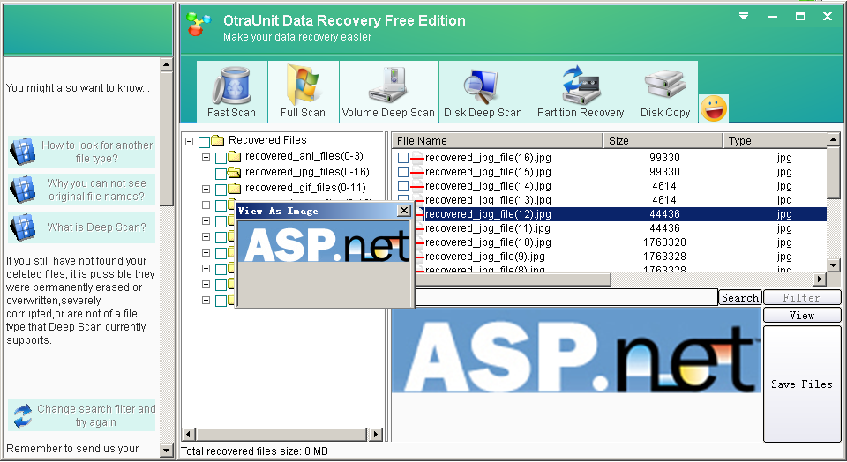Start a Fast Scan

pos(231,91)
